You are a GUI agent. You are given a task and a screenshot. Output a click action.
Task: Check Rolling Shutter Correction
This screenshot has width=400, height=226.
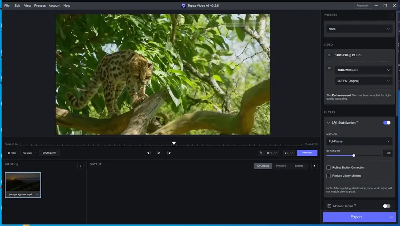pos(328,168)
